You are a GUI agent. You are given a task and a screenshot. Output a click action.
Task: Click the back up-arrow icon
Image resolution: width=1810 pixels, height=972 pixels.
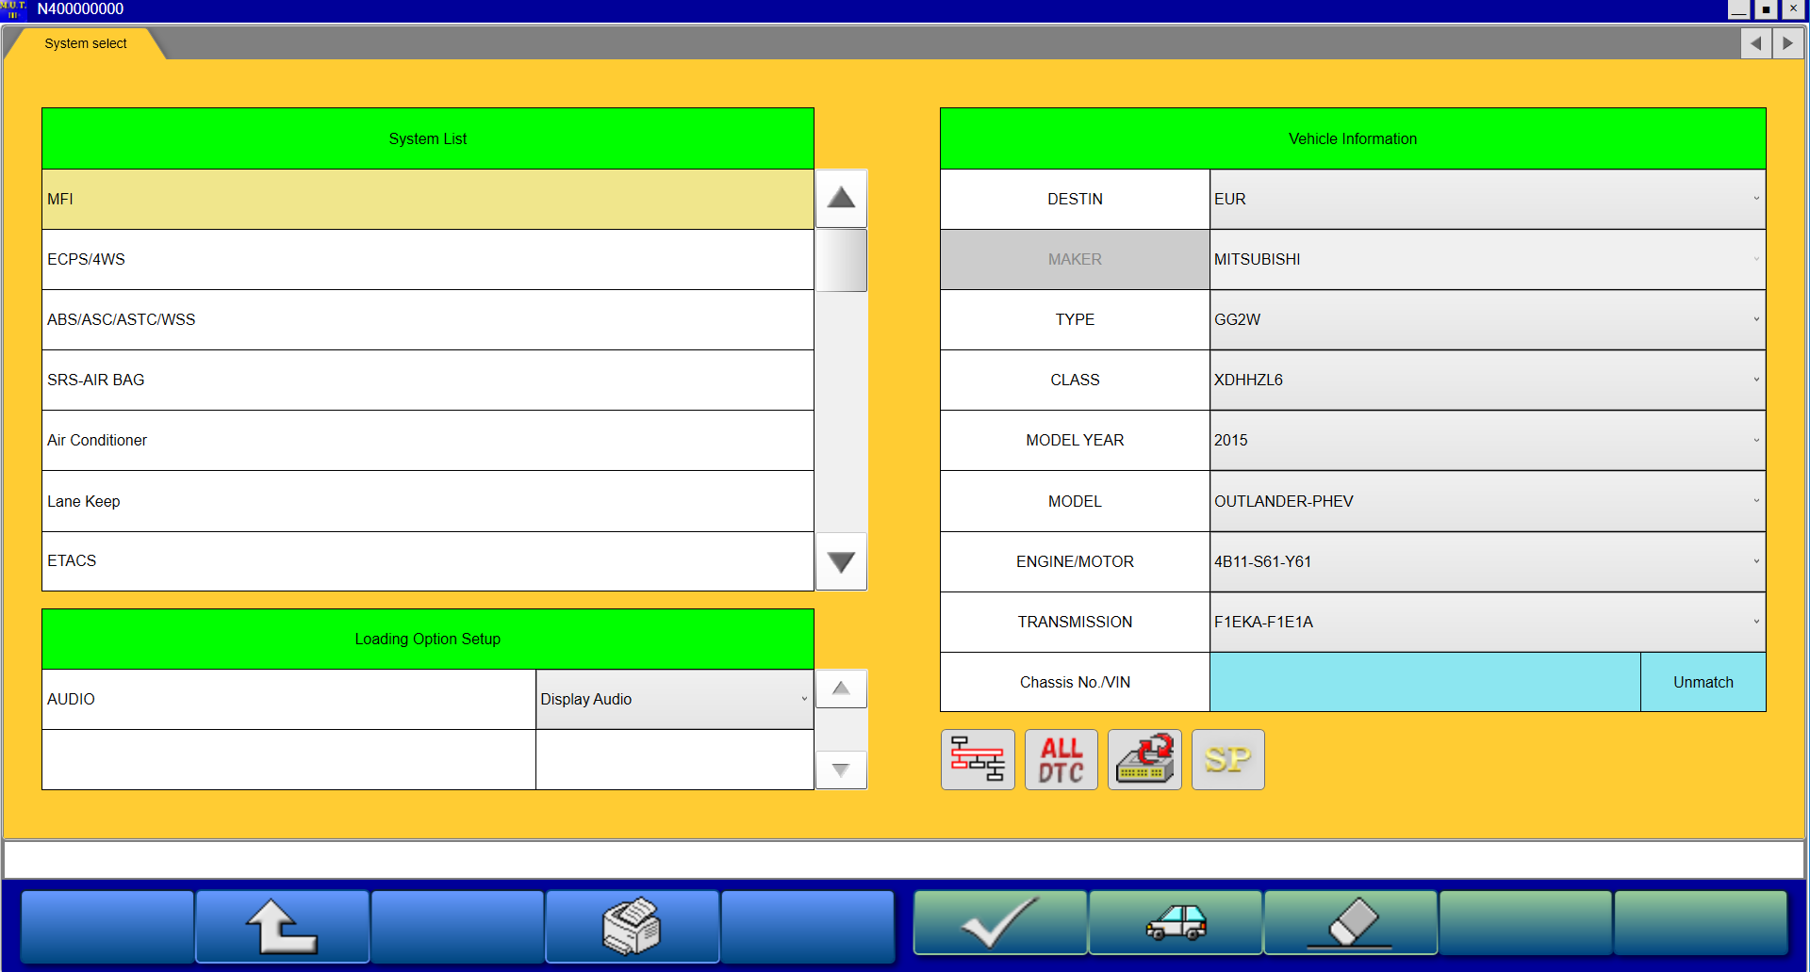coord(282,926)
